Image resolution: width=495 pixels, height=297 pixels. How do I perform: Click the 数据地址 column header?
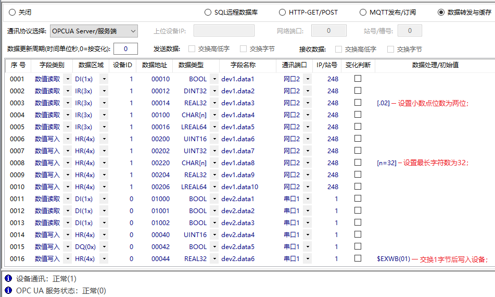point(155,65)
